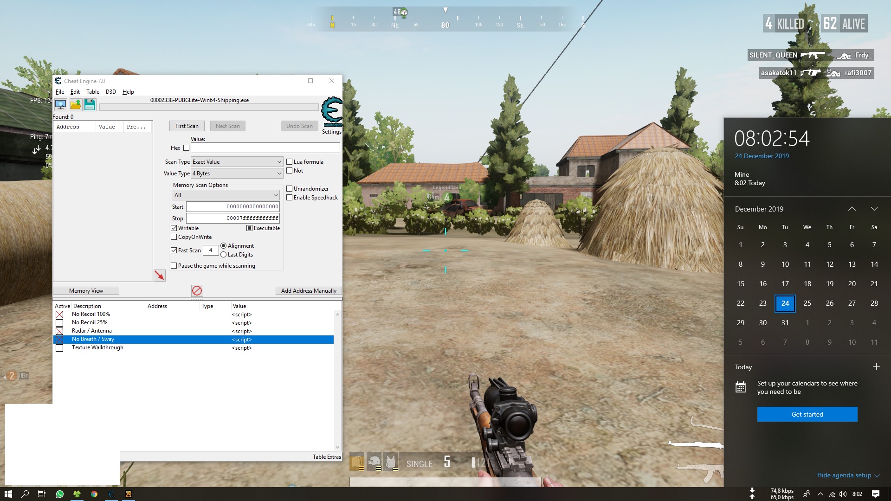Click the scan progress bar
Image resolution: width=891 pixels, height=501 pixels.
tap(209, 107)
